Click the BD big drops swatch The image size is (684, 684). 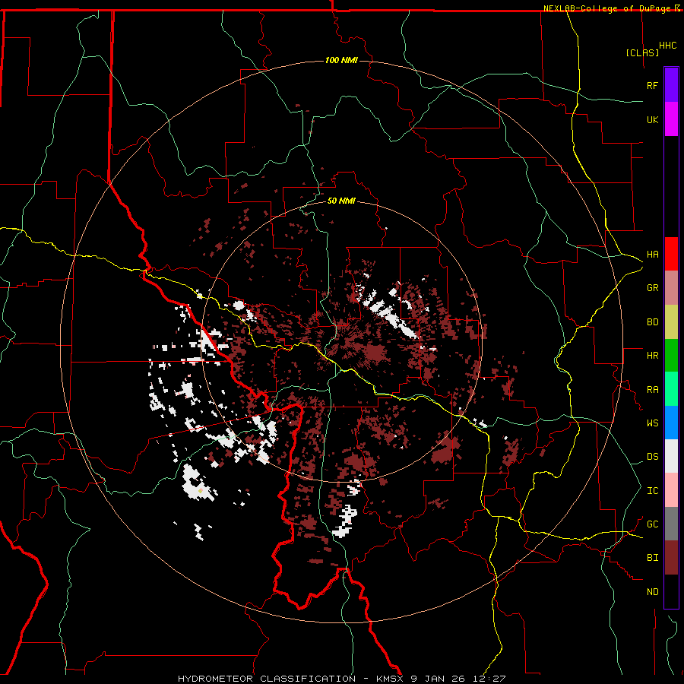(x=671, y=322)
